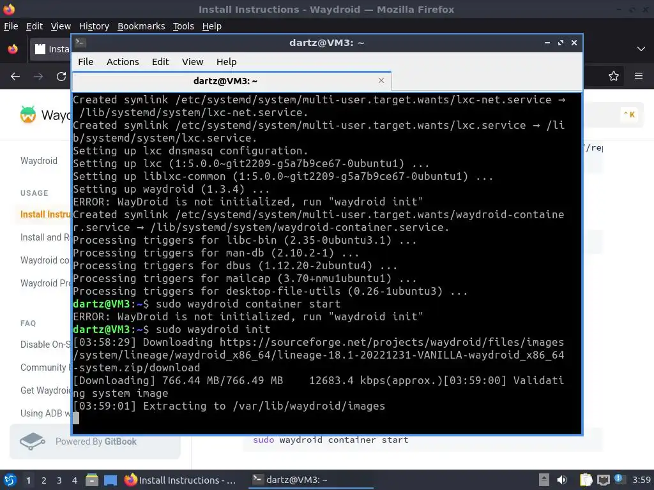Click the sudo waydroid container start code block
Screen dimensions: 654x490
coord(423,440)
